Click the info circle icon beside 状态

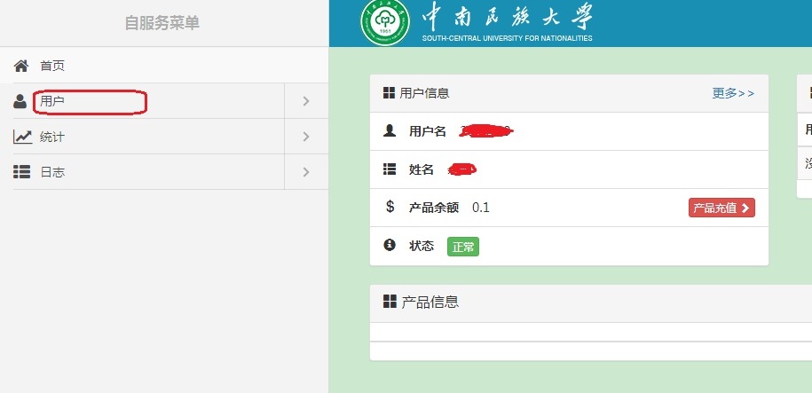click(389, 246)
